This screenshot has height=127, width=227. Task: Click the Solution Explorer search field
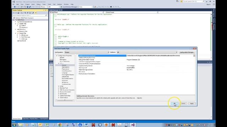(30, 16)
